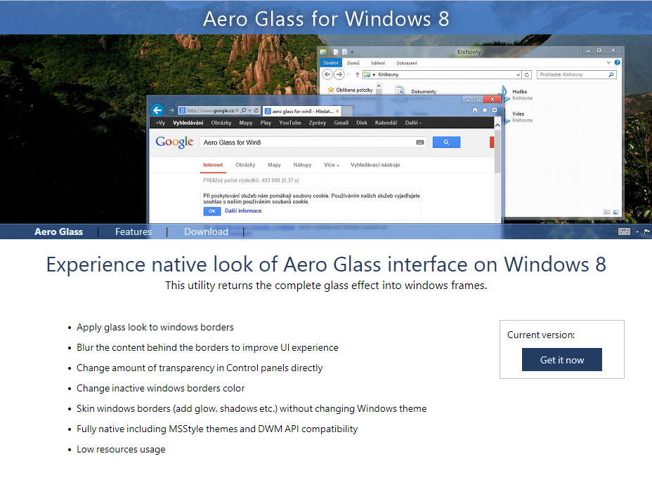Expand the Více dropdown in Google results
Viewport: 652px width, 496px height.
(332, 165)
